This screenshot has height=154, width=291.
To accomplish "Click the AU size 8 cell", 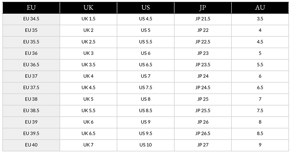I will [260, 122].
